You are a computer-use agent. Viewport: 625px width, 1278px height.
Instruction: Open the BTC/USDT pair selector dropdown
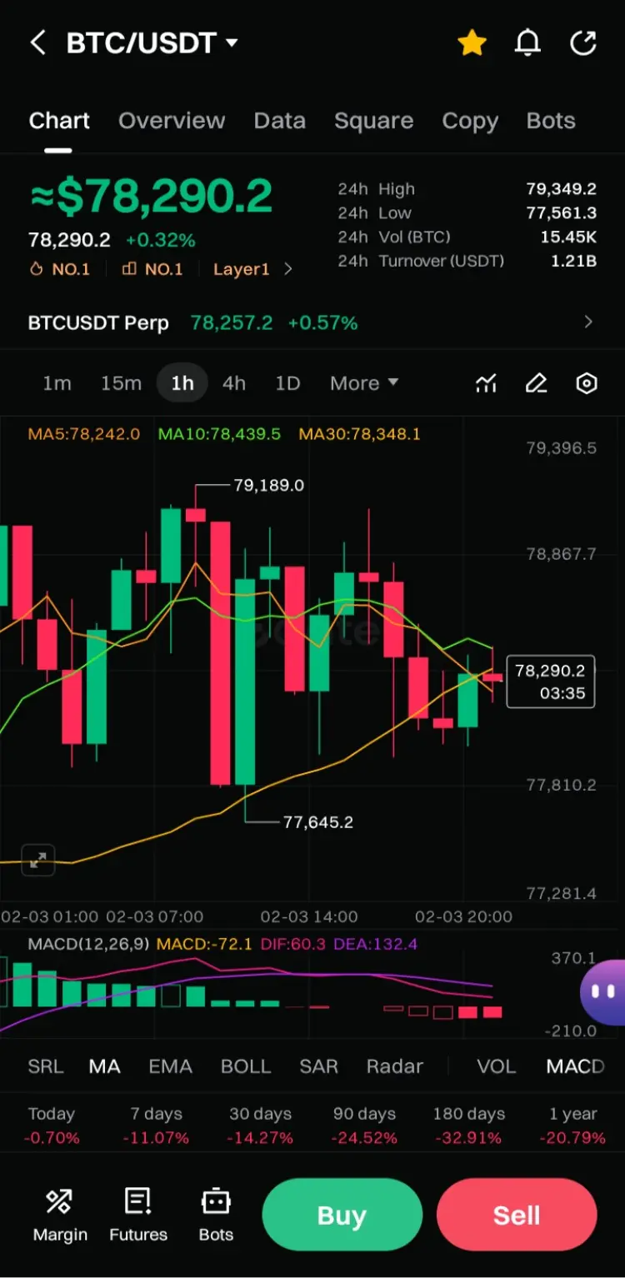(x=152, y=42)
